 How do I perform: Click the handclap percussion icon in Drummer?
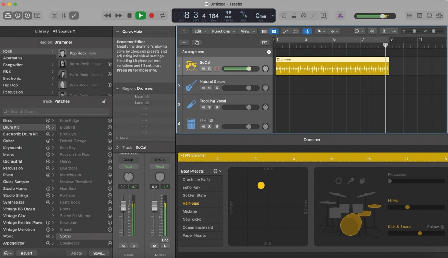click(362, 181)
